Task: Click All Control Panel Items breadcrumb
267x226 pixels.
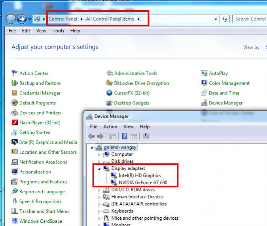Action: coord(110,19)
